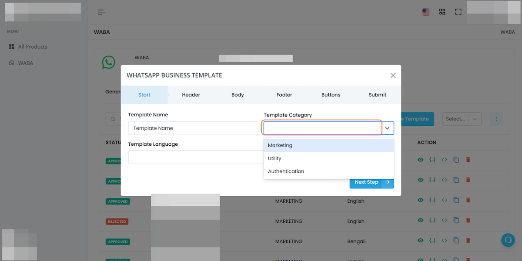Image resolution: width=522 pixels, height=261 pixels.
Task: Toggle fullscreen mode icon
Action: click(458, 12)
